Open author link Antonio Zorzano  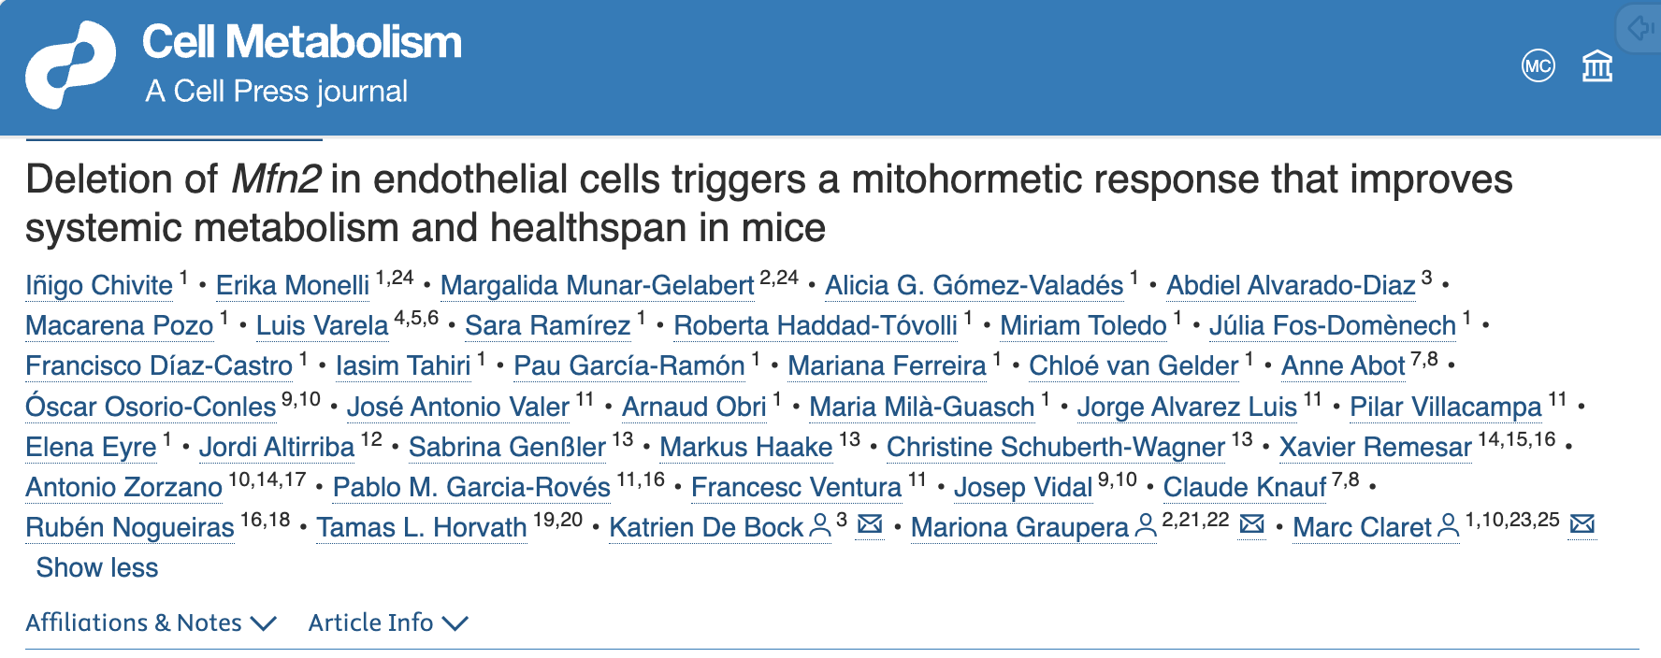pos(123,487)
